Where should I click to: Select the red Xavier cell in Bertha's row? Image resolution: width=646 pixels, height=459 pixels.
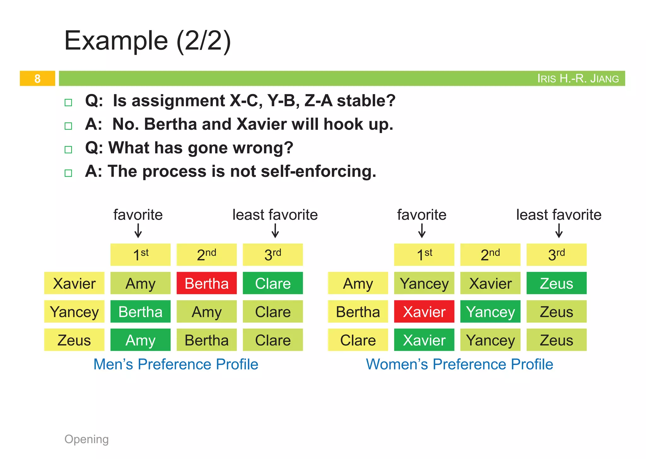424,311
